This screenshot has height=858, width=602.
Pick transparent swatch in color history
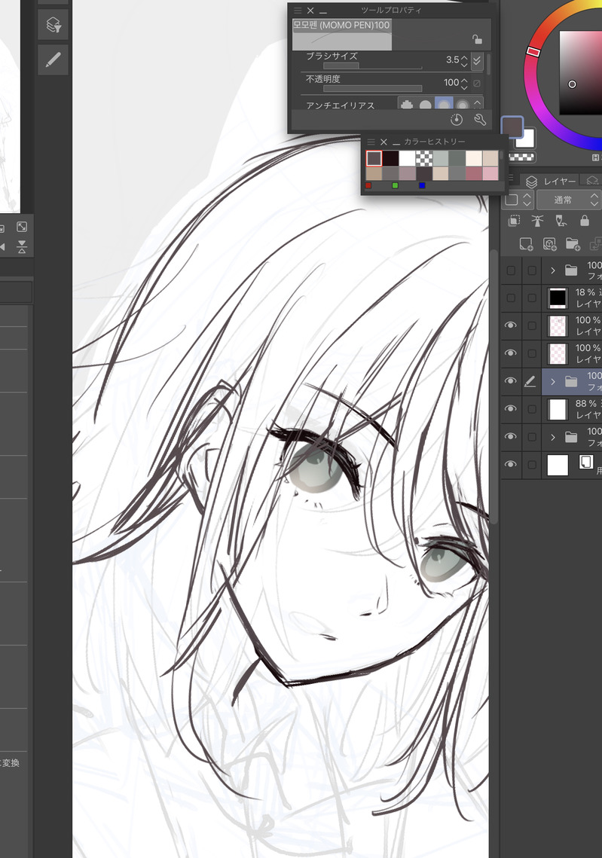coord(423,159)
